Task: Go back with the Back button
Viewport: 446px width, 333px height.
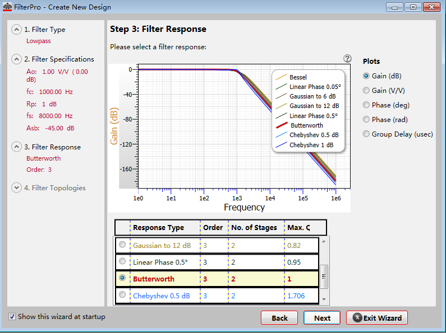Action: (279, 318)
